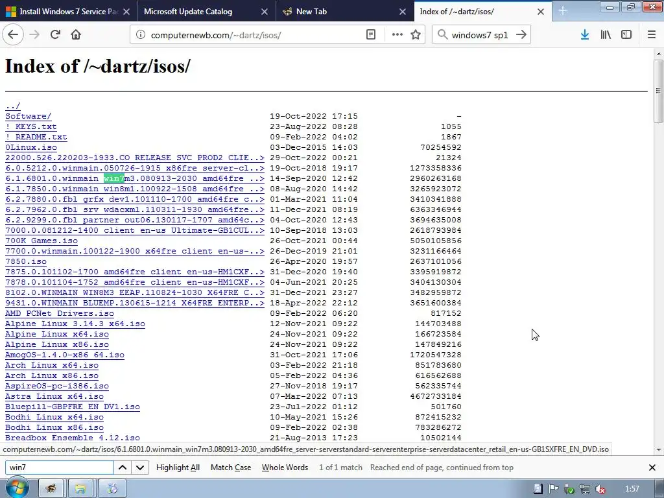Open Windows Explorer from the taskbar

[80, 489]
